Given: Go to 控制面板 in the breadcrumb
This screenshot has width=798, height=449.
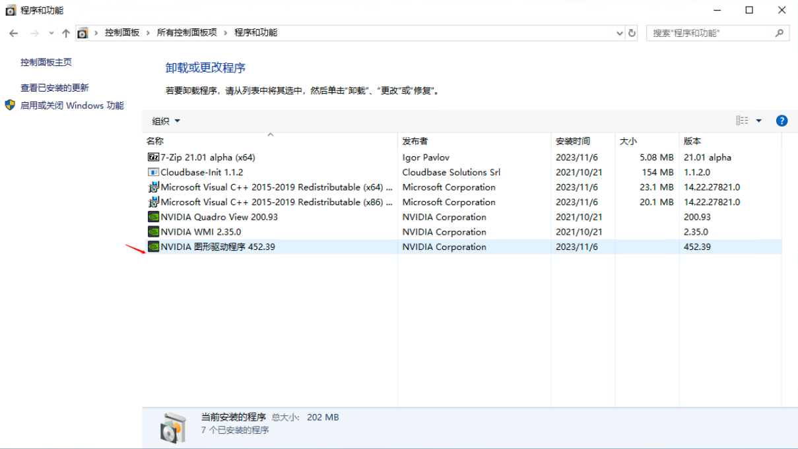Looking at the screenshot, I should [122, 33].
